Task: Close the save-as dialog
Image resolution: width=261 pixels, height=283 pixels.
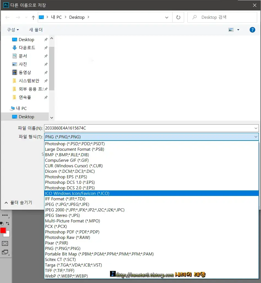Action: point(254,5)
